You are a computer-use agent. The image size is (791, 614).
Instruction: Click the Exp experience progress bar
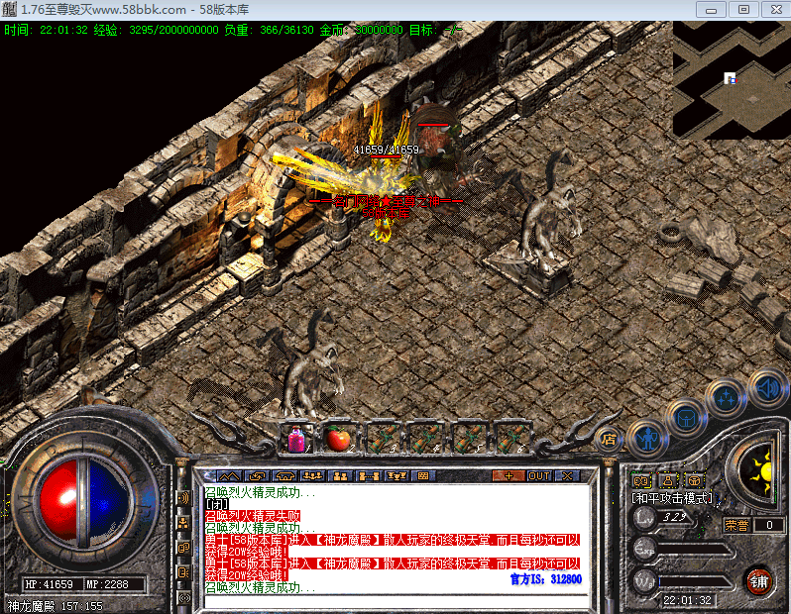(x=696, y=550)
